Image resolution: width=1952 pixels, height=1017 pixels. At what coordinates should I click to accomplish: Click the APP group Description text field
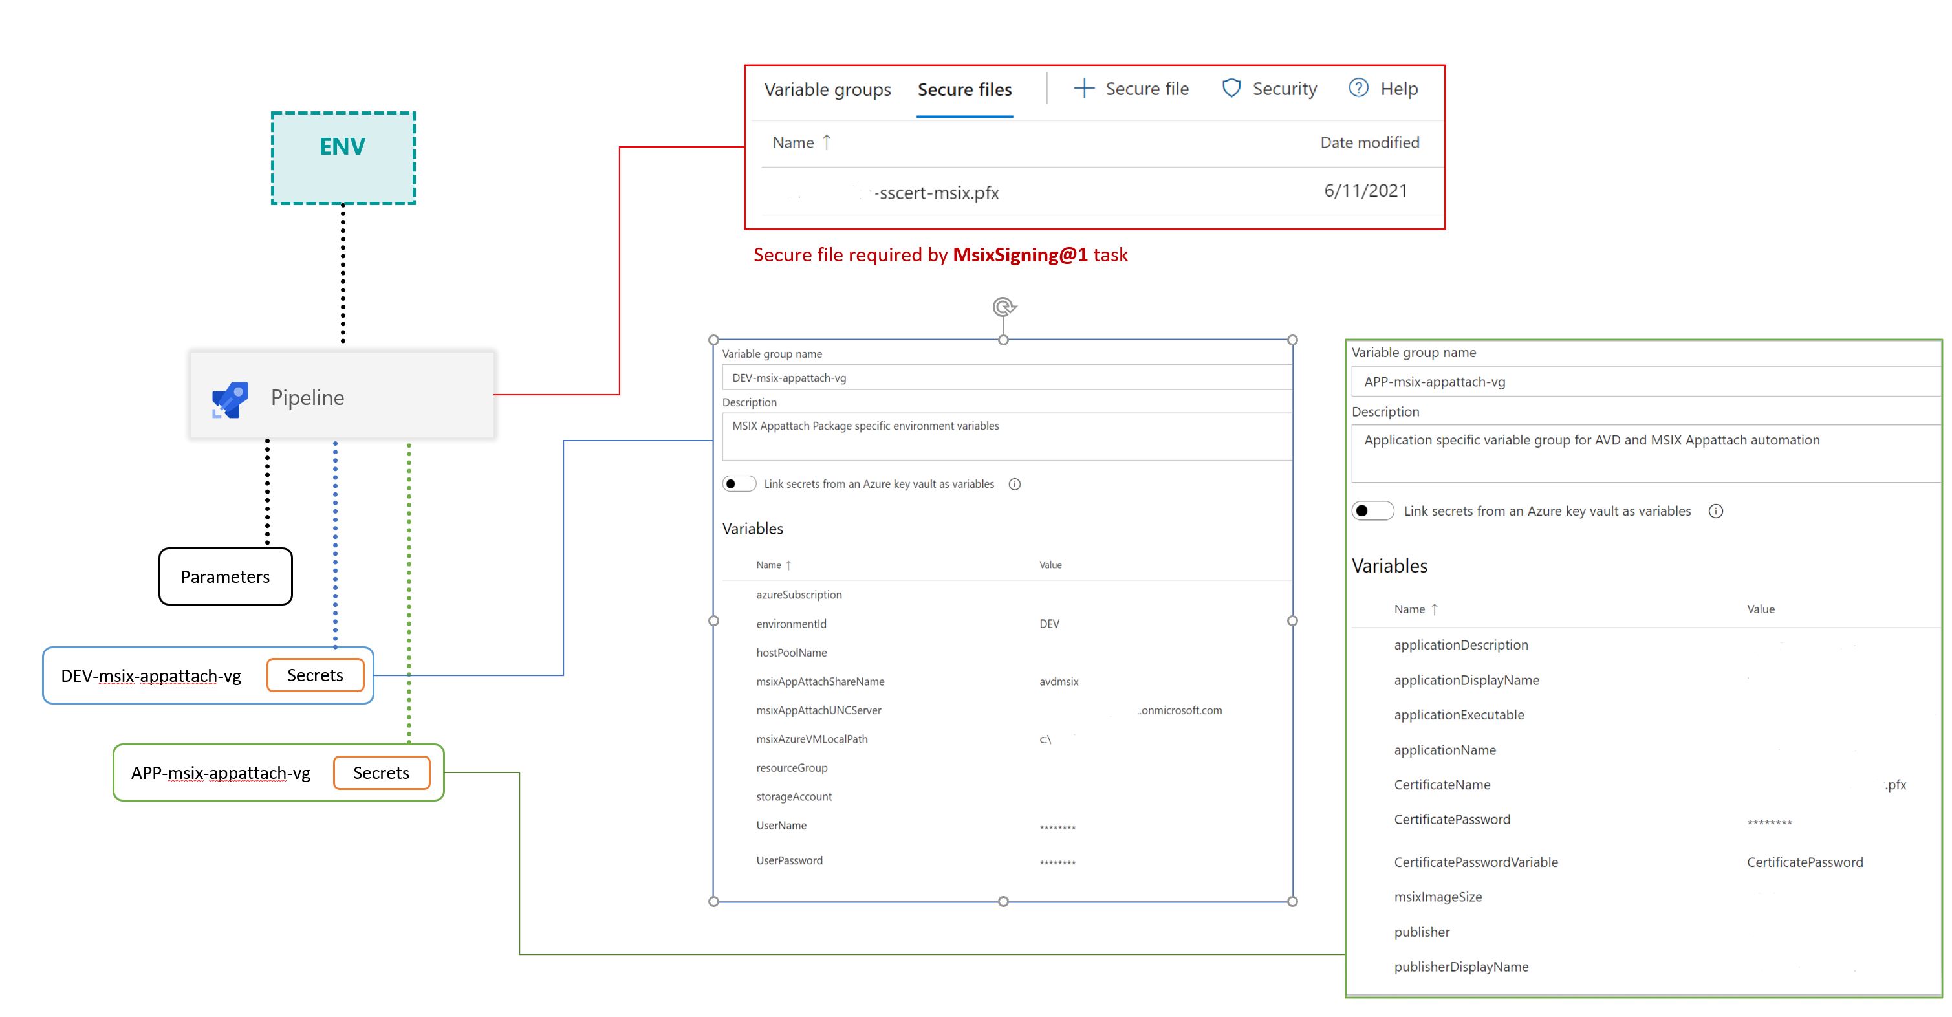click(1644, 452)
